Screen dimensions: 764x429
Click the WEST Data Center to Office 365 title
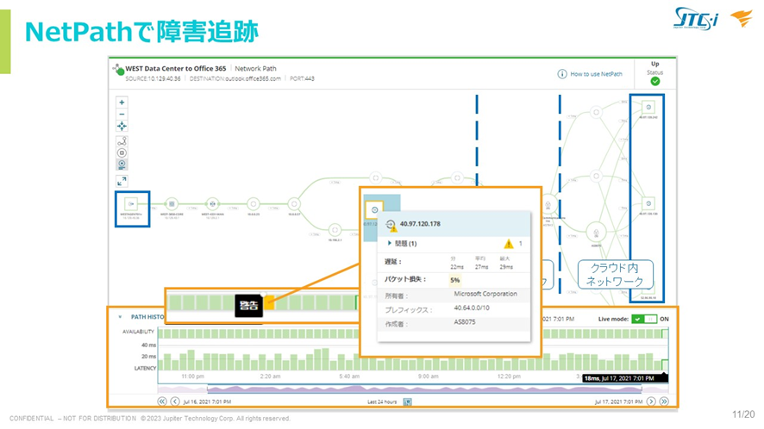tap(175, 69)
